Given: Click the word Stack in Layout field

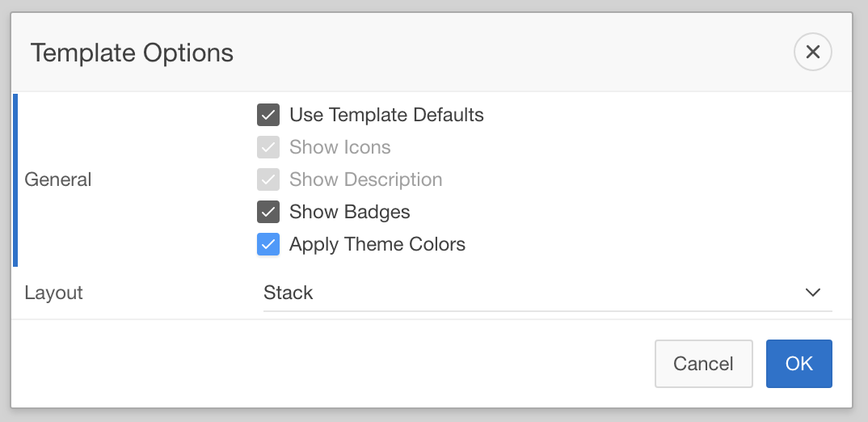Looking at the screenshot, I should [288, 293].
